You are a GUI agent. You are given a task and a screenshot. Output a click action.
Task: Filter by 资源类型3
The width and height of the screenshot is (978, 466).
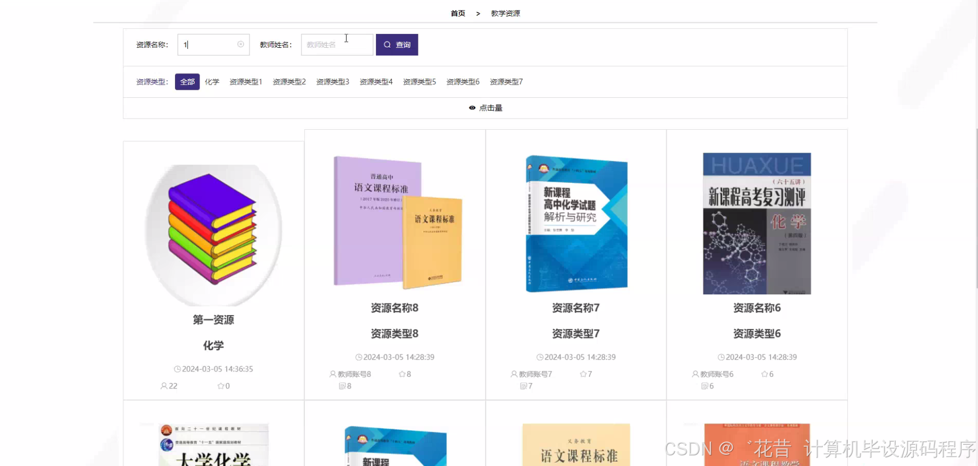point(332,82)
